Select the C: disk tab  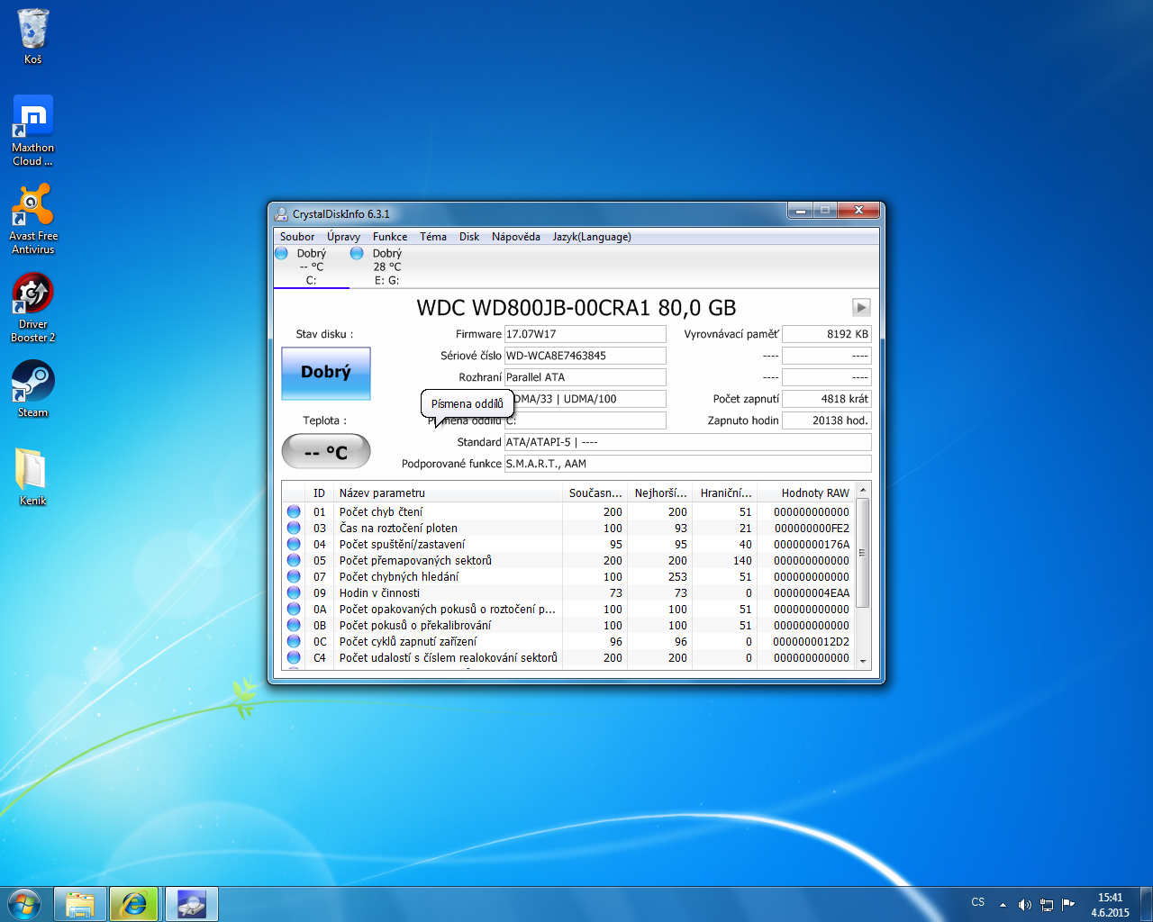311,267
